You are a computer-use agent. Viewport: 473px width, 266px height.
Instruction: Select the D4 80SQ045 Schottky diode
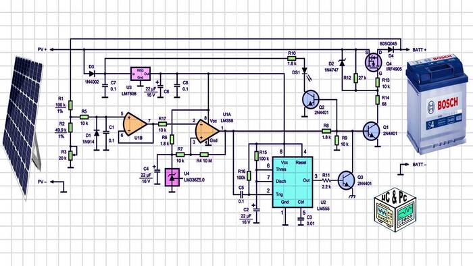[x=391, y=49]
